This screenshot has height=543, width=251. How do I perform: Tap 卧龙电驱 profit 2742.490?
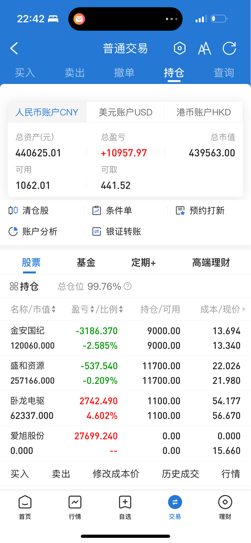[x=98, y=401]
